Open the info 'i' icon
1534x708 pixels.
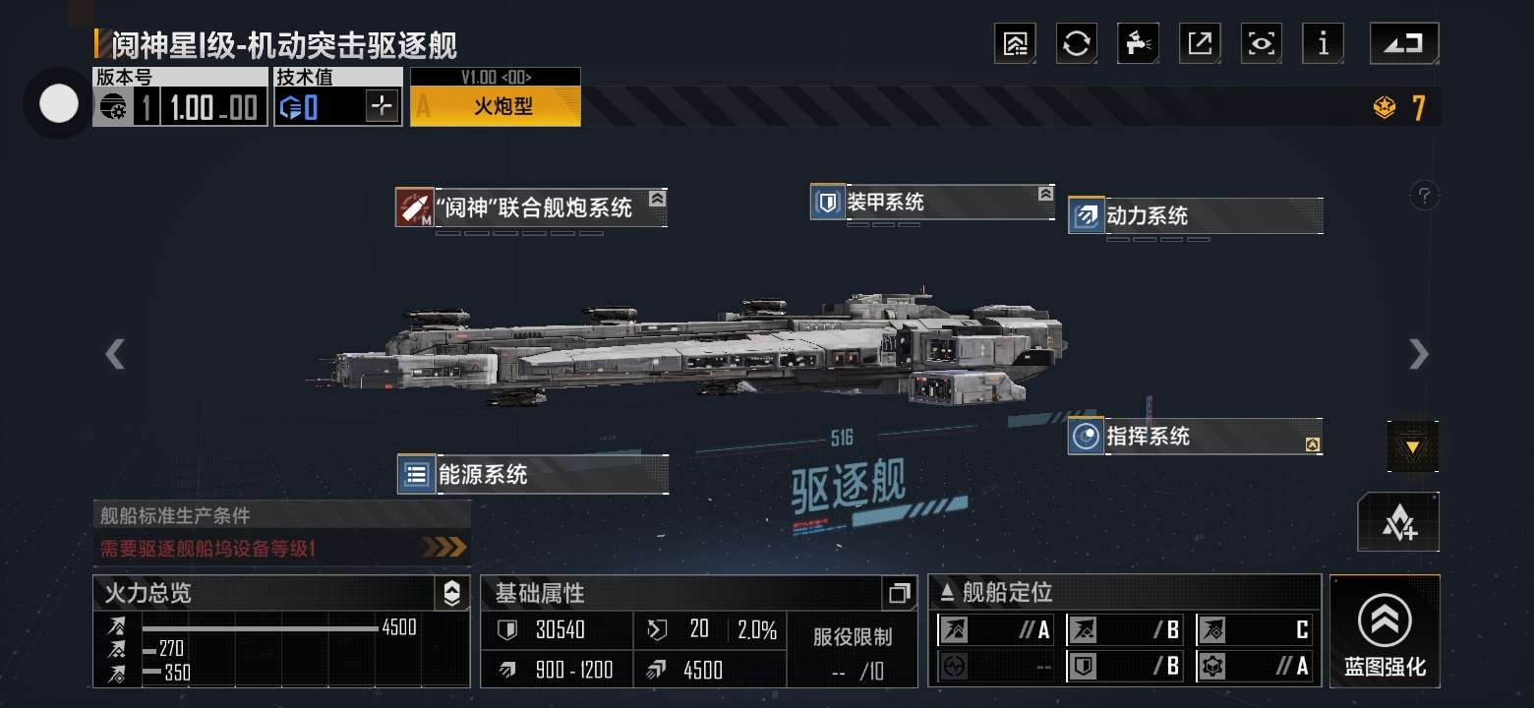point(1324,43)
